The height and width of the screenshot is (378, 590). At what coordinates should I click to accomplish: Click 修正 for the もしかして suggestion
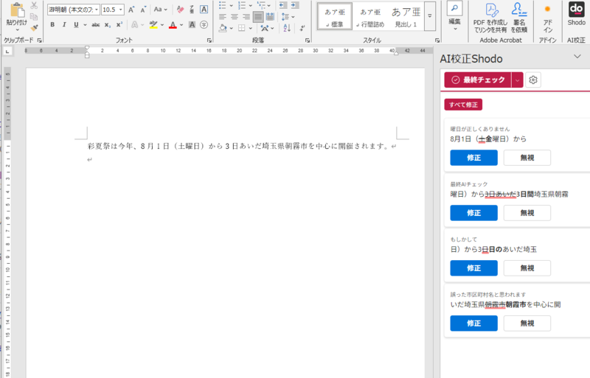point(473,268)
